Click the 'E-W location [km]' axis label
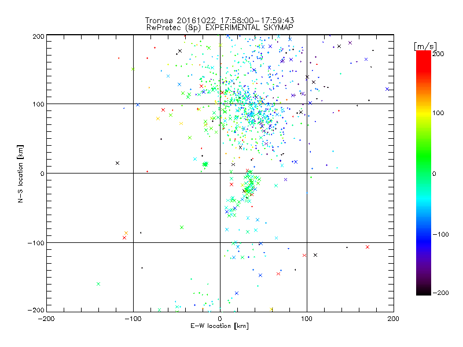The width and height of the screenshot is (463, 347). [x=220, y=326]
